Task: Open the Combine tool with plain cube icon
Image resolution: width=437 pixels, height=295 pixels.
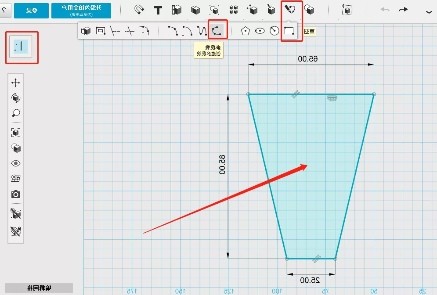Action: point(195,10)
